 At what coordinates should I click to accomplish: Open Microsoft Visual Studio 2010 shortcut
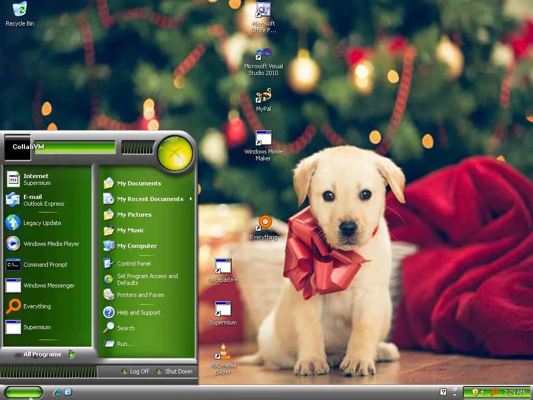tap(263, 61)
